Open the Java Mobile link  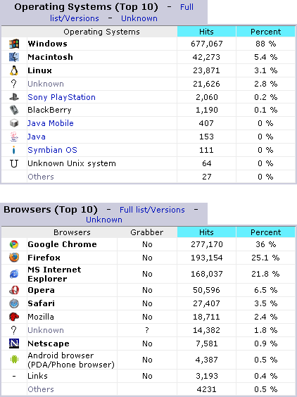51,123
